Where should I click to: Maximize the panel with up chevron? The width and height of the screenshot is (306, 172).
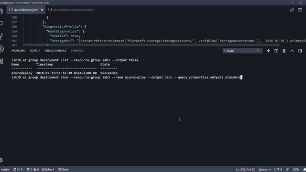292,51
